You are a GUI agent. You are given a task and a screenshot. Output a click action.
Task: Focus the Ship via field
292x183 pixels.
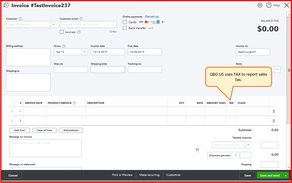click(71, 69)
